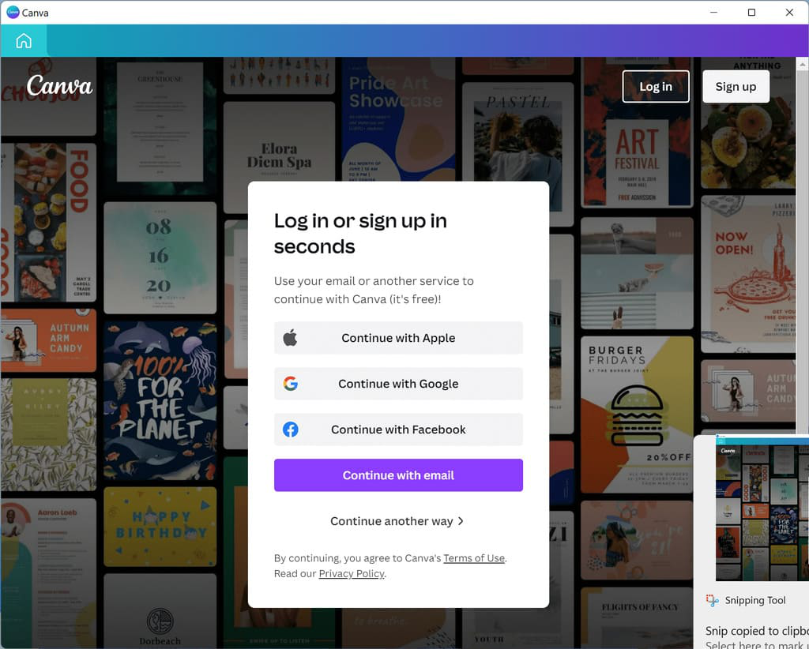The width and height of the screenshot is (809, 649).
Task: Click the Google logo icon
Action: 291,384
